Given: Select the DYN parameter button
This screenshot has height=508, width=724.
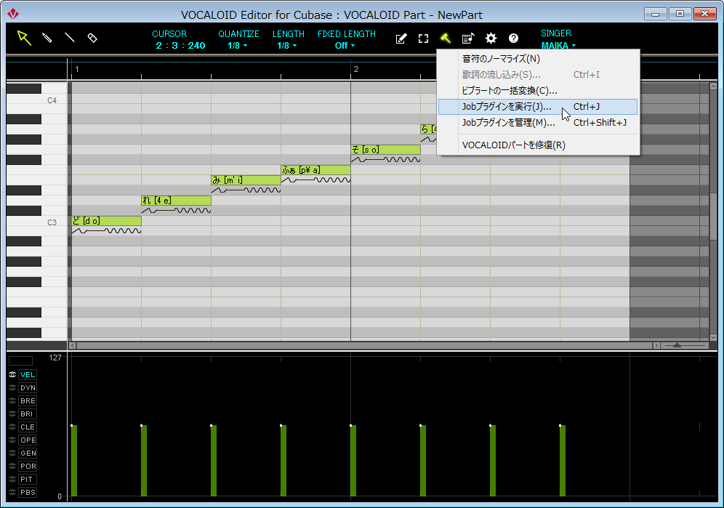Looking at the screenshot, I should [x=28, y=387].
